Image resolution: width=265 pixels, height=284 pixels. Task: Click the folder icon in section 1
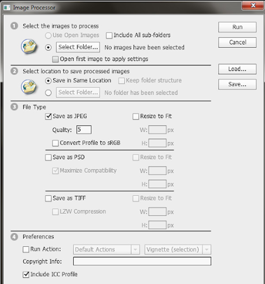coord(29,46)
